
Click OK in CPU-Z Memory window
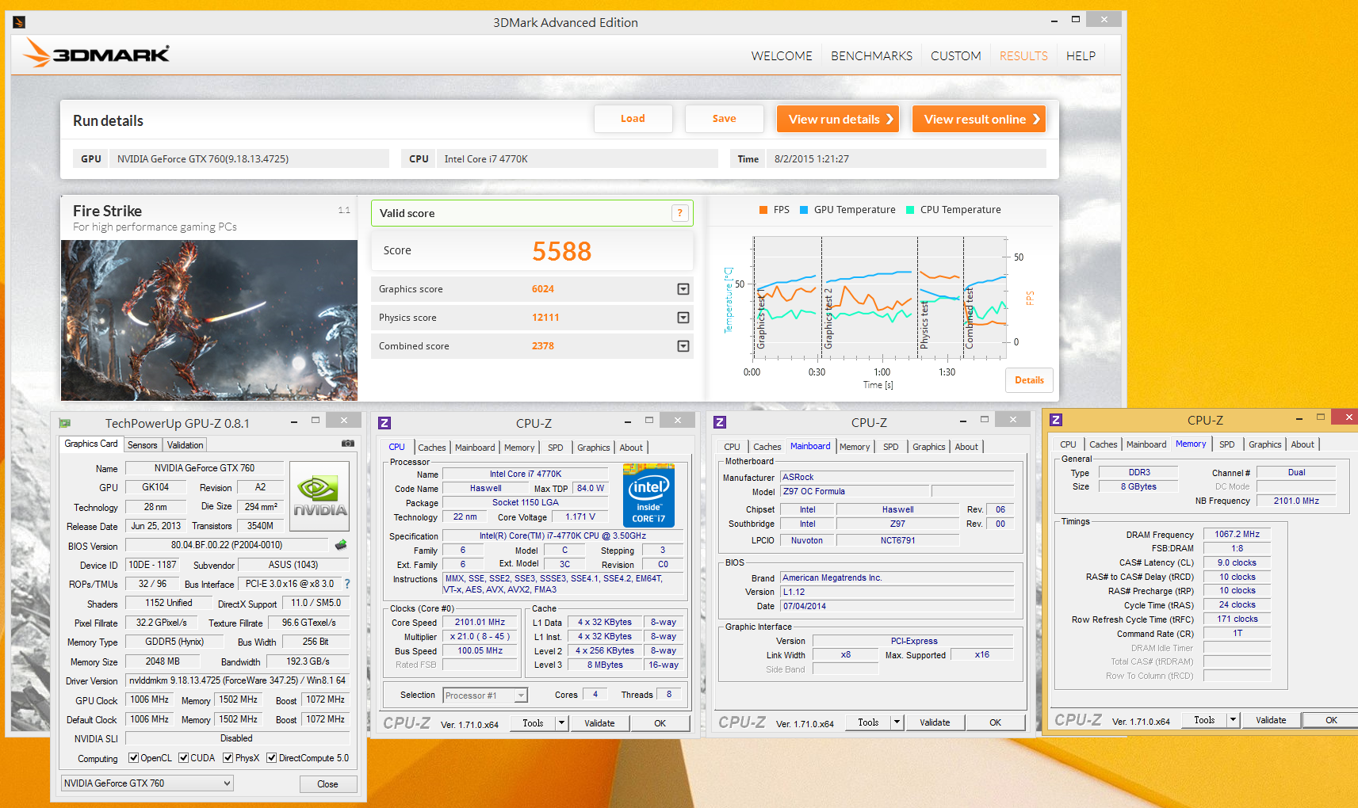(x=1331, y=720)
